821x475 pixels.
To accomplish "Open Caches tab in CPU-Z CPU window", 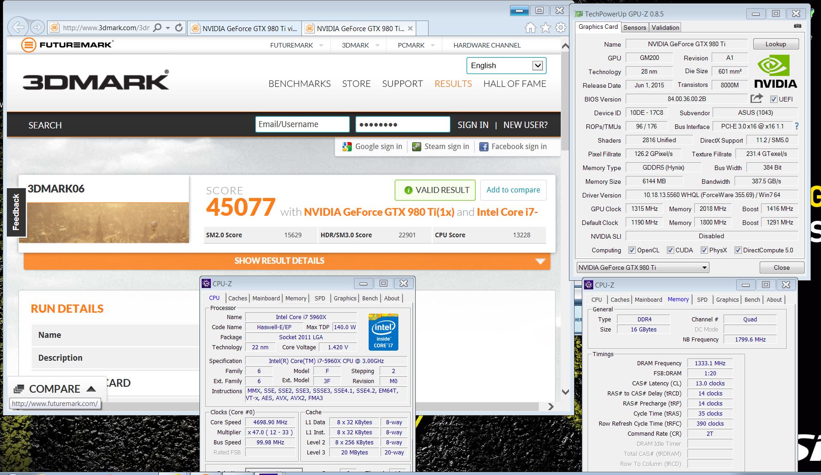I will coord(238,298).
